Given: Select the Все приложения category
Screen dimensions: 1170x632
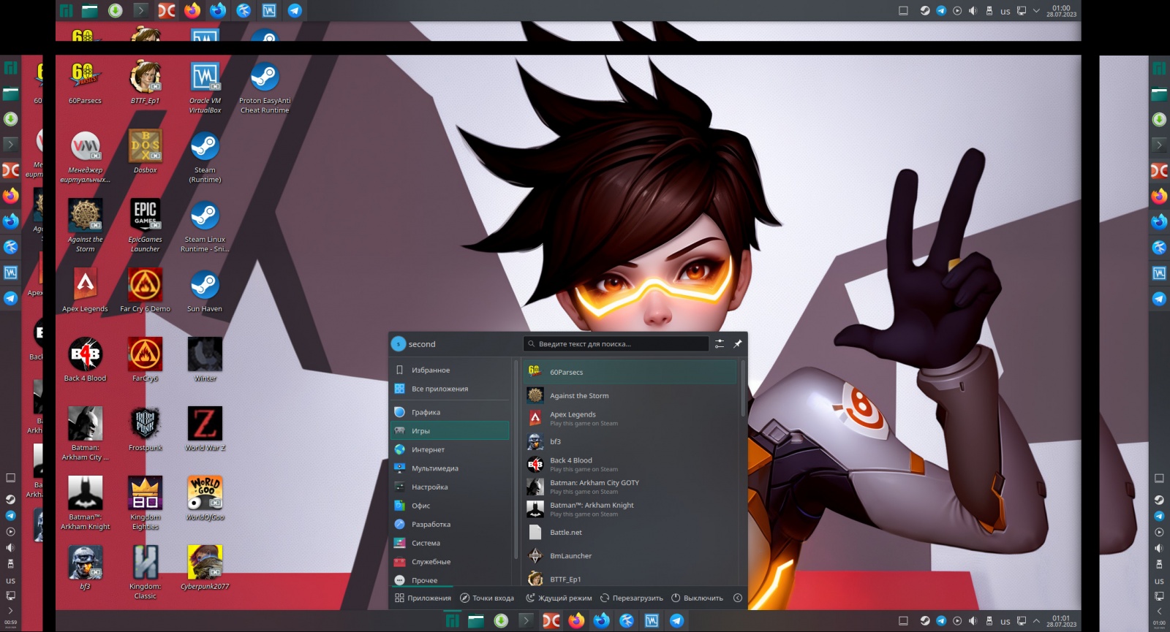Looking at the screenshot, I should coord(450,389).
